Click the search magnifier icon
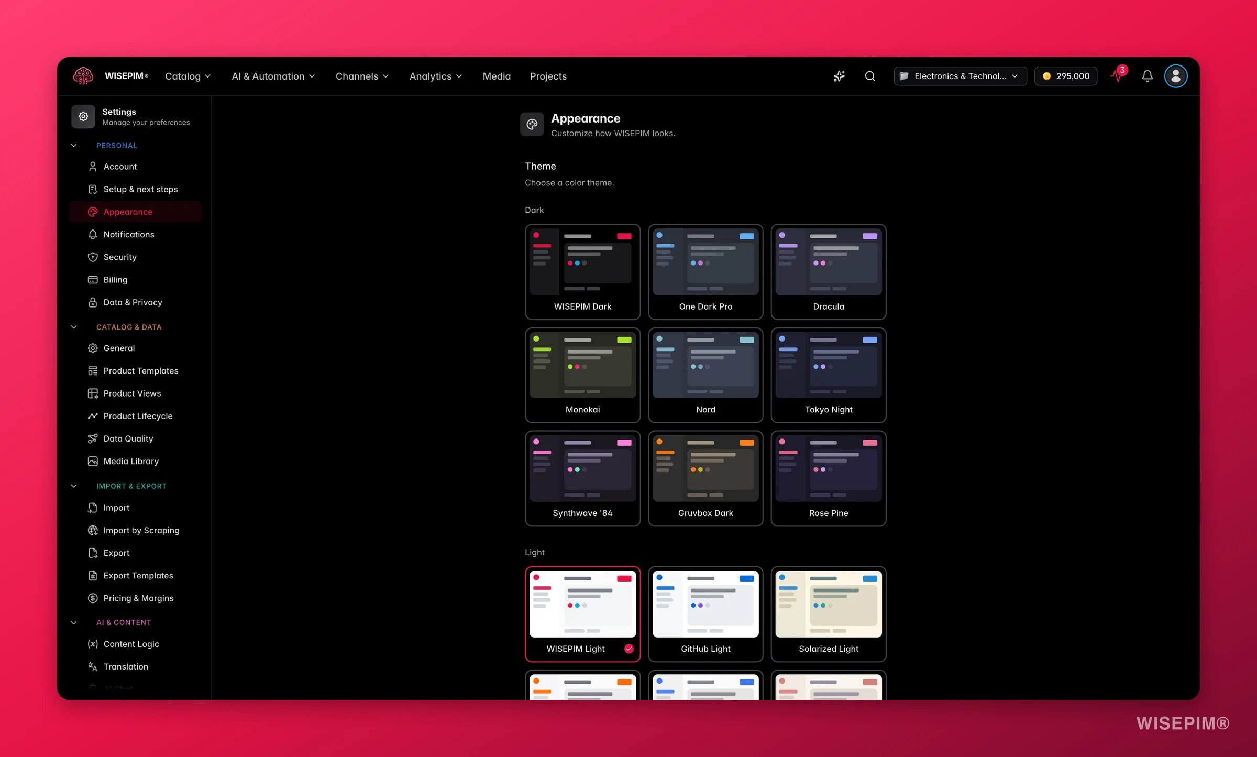 click(x=870, y=76)
